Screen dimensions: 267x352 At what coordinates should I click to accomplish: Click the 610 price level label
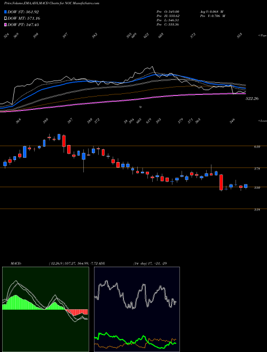(x=257, y=147)
